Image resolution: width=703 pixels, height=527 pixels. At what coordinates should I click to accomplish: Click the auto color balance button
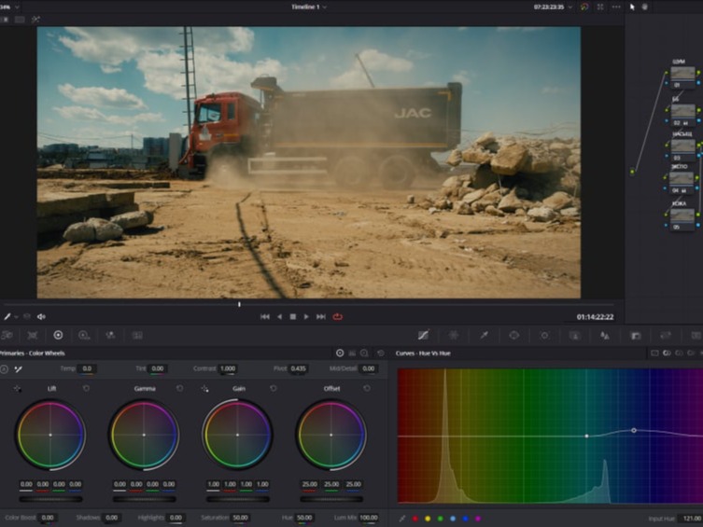click(4, 369)
